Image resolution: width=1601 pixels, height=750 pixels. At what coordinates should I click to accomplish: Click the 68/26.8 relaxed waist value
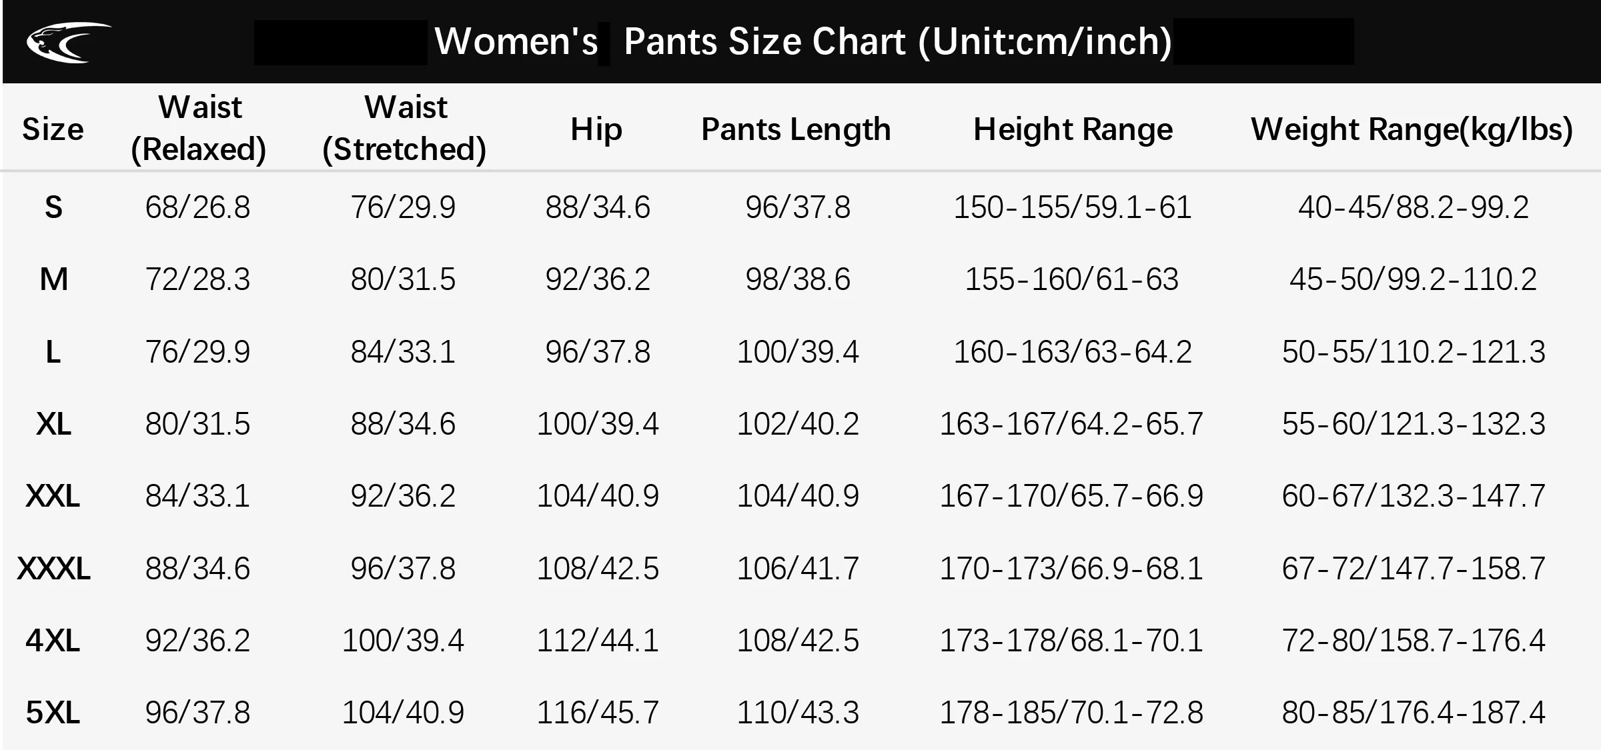pyautogui.click(x=197, y=207)
